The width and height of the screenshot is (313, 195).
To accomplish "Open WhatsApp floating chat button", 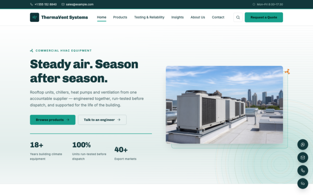I will (303, 145).
